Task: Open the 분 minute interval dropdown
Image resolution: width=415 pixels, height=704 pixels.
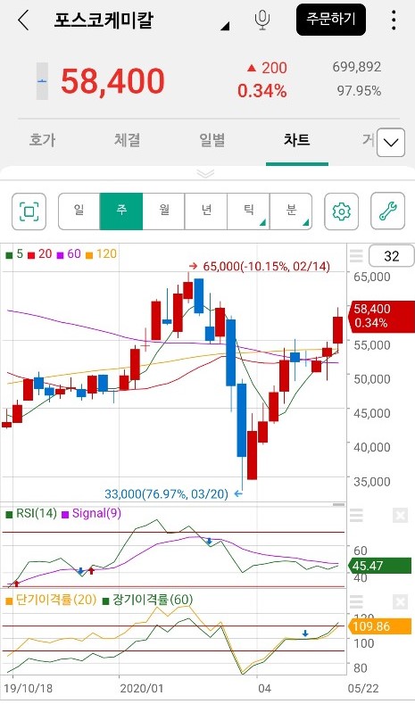Action: (291, 211)
